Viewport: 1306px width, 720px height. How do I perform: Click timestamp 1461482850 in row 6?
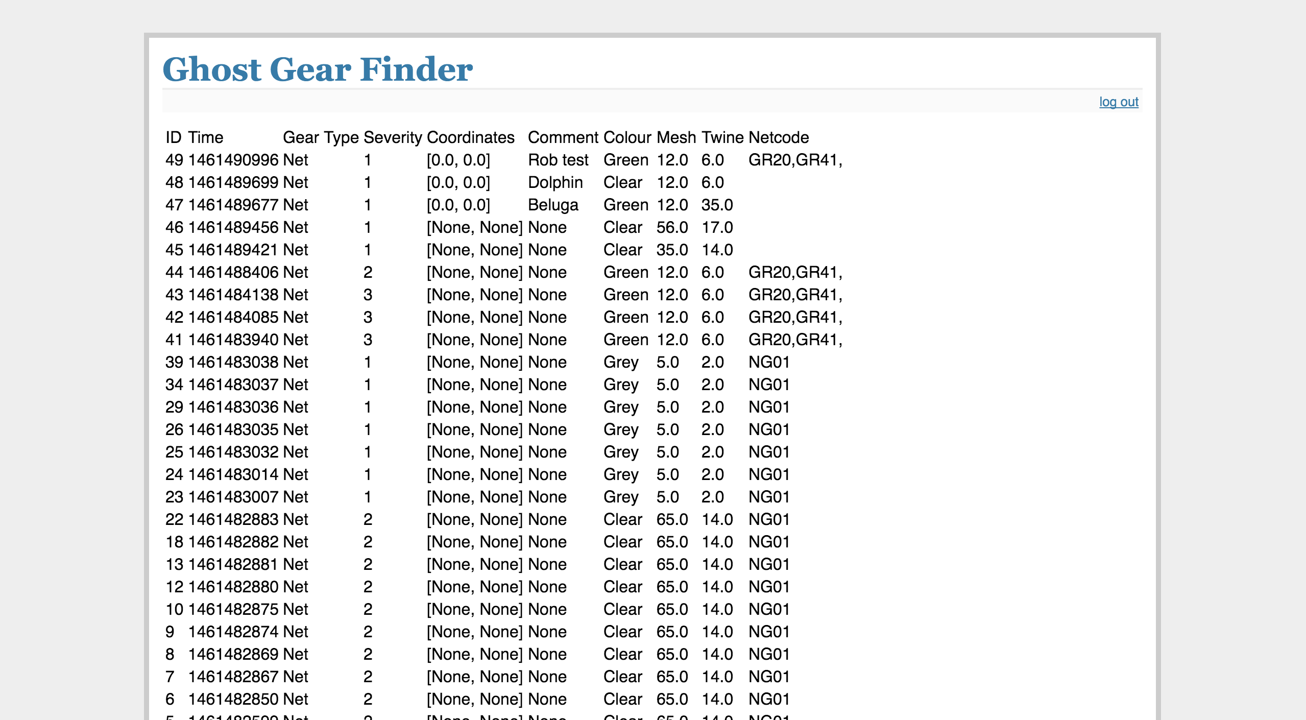(233, 699)
